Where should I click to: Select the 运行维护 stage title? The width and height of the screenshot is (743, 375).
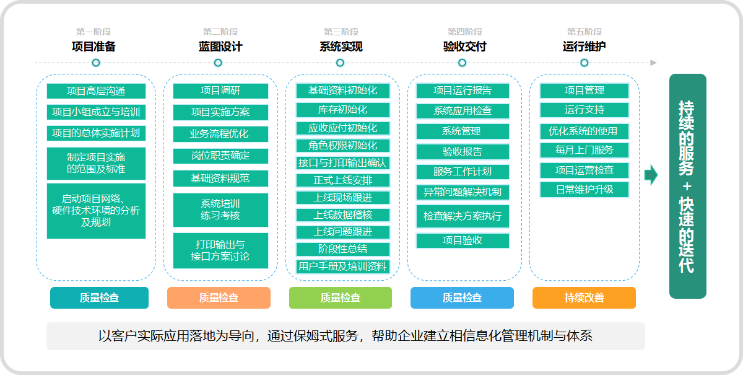click(x=584, y=46)
